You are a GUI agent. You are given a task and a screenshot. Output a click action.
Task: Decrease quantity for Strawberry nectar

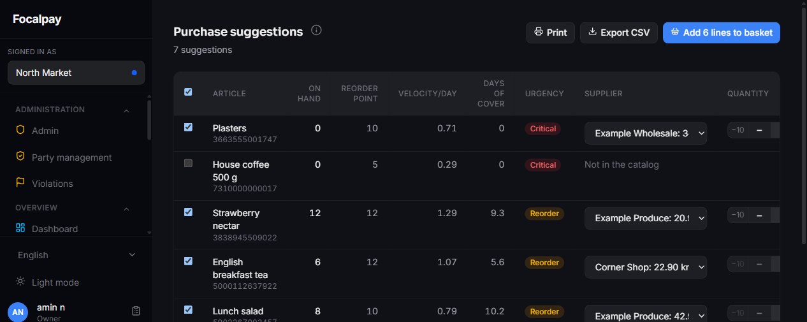click(759, 215)
